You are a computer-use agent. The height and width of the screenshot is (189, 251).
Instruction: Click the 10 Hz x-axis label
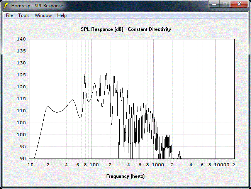point(31,165)
